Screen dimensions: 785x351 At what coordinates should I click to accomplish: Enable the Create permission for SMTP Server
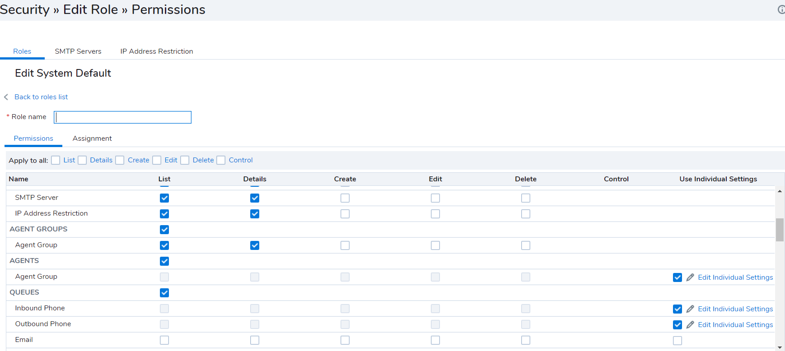click(345, 198)
